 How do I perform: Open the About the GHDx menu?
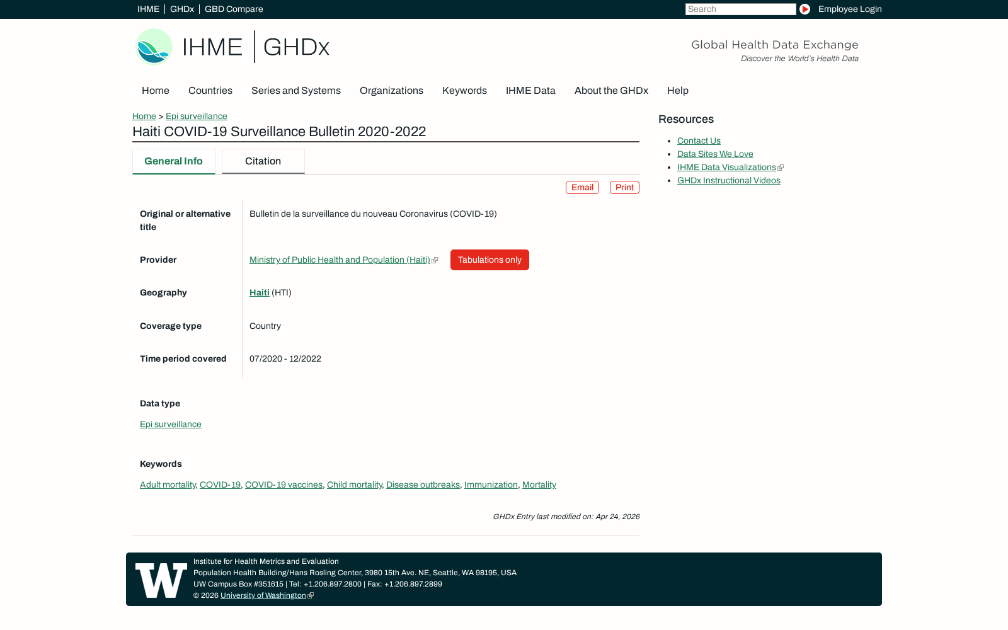click(611, 91)
